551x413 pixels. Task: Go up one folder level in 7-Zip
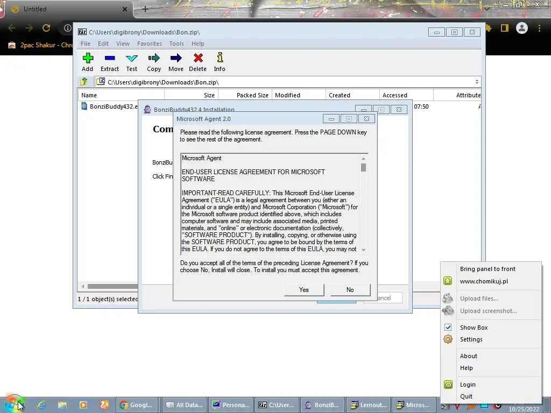tap(83, 82)
